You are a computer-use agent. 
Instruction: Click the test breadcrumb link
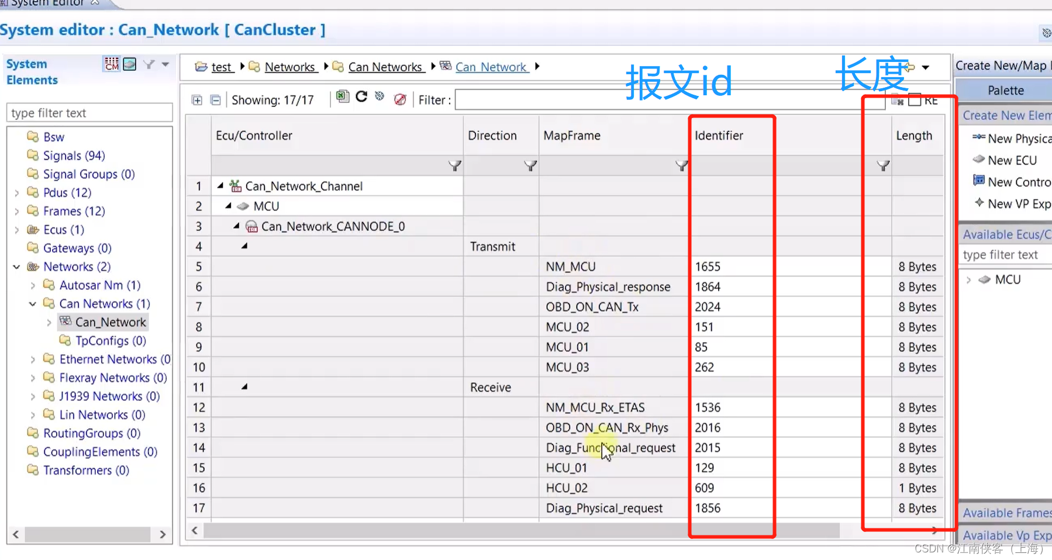tap(222, 67)
